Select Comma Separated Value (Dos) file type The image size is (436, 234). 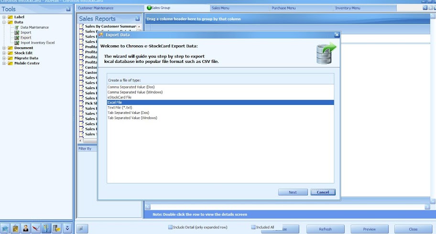(x=220, y=87)
